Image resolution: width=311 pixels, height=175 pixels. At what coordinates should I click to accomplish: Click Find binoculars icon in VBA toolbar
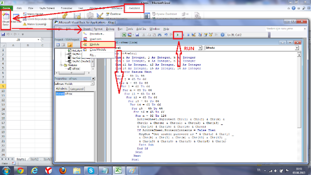tap(159, 35)
